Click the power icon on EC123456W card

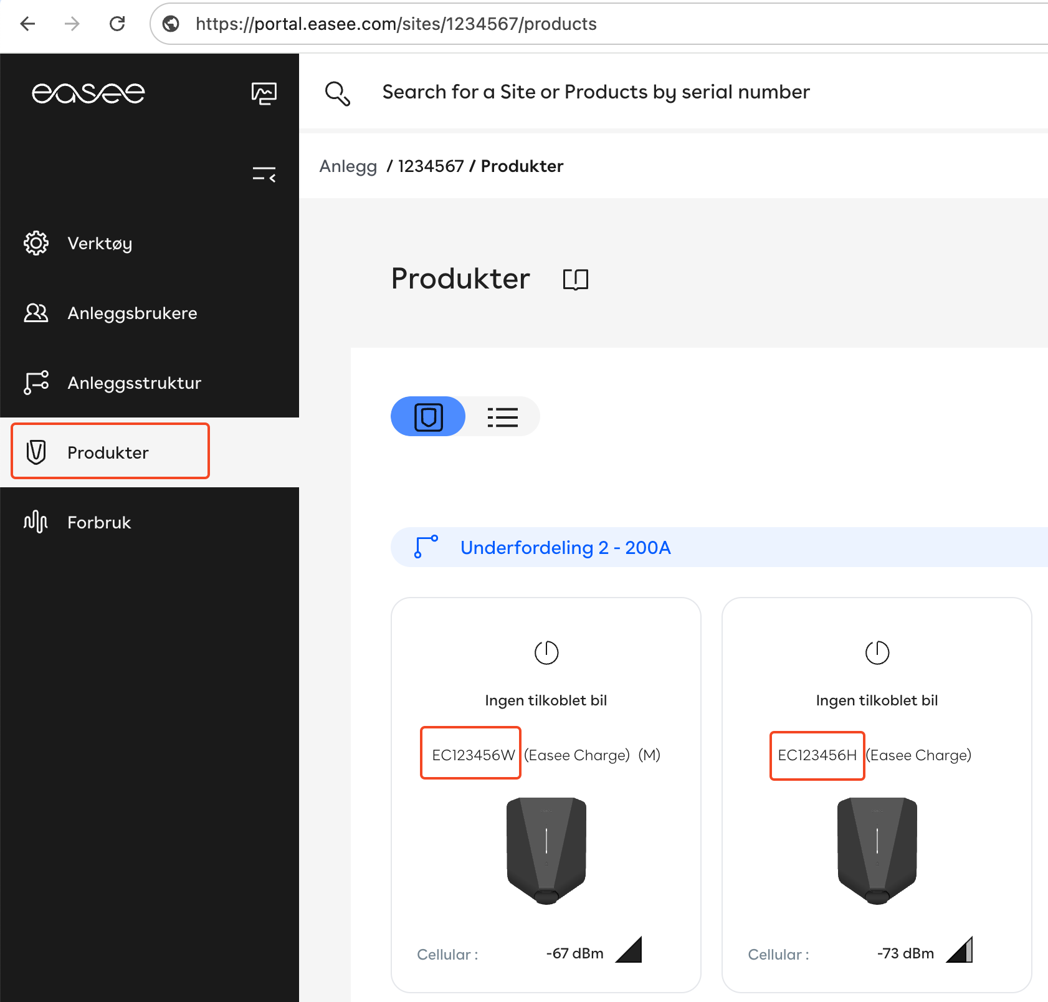pos(546,652)
